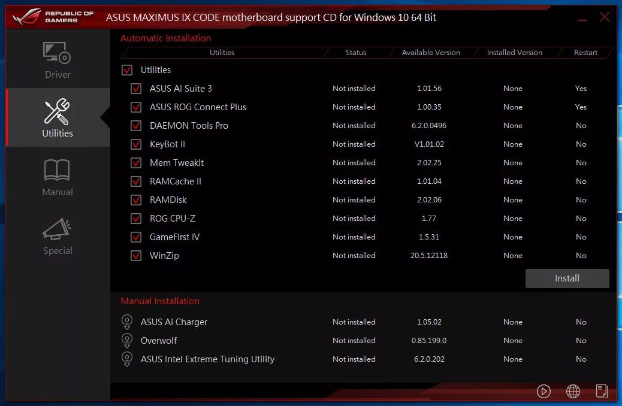Uncheck DAEMON Tools Pro

tap(136, 126)
